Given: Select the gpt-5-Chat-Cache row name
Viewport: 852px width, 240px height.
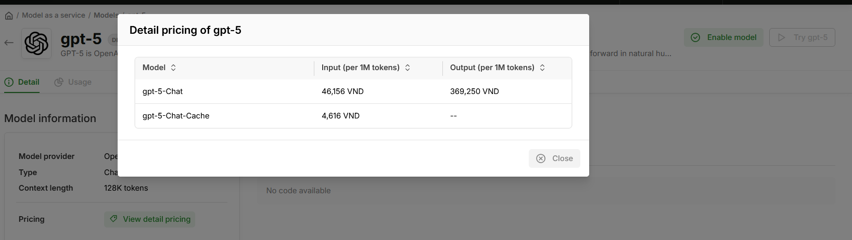Looking at the screenshot, I should (x=176, y=116).
